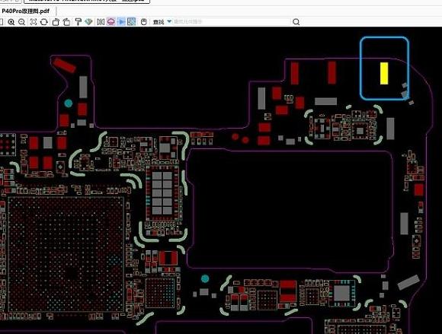
Task: Select the fit-to-window icon
Action: (34, 22)
